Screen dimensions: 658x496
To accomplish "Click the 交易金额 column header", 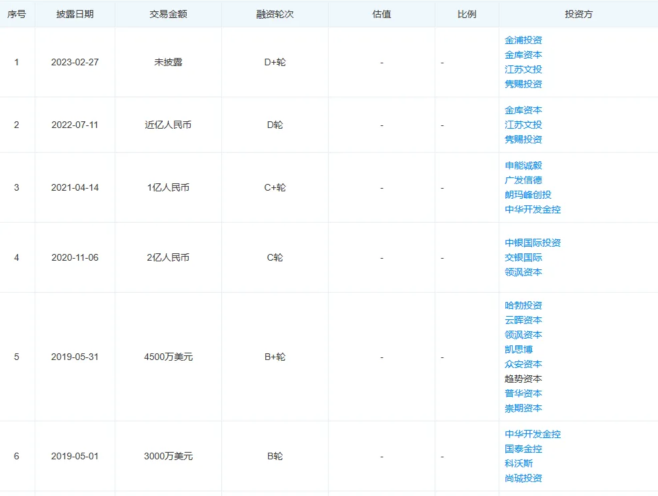I will pyautogui.click(x=168, y=14).
